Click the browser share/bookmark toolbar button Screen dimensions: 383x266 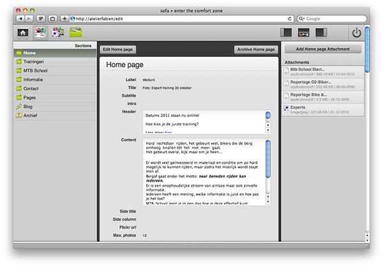52,19
